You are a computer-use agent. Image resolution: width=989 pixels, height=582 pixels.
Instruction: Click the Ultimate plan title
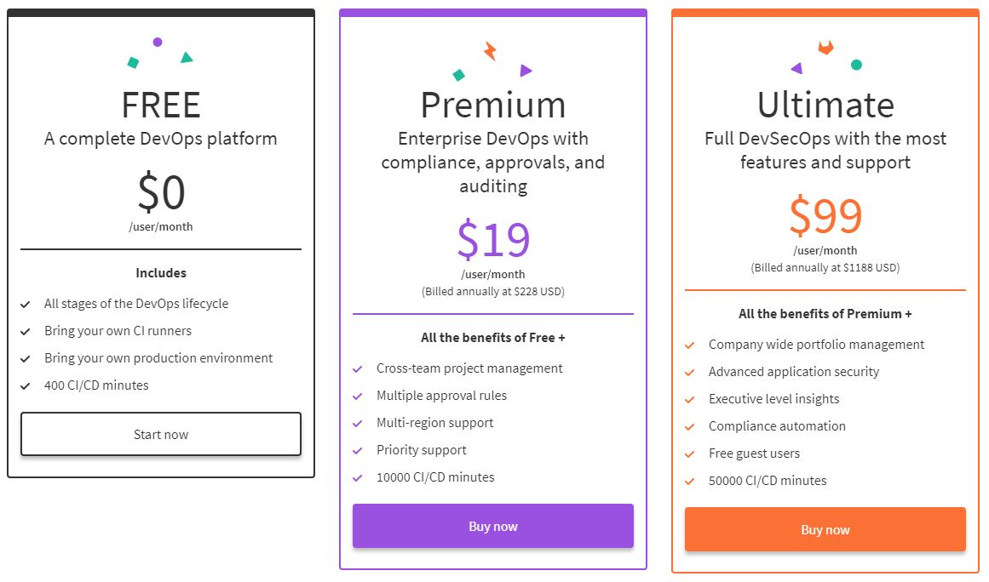[x=825, y=106]
